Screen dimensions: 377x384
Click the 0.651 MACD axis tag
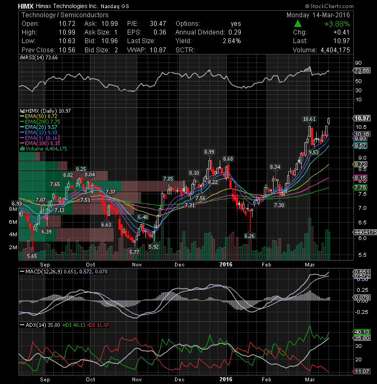pyautogui.click(x=362, y=272)
